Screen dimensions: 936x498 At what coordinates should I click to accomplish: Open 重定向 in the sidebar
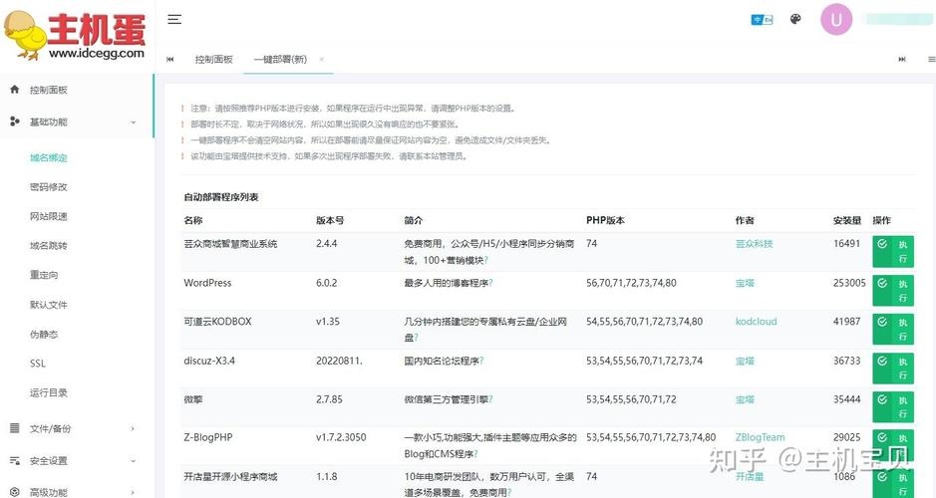44,275
